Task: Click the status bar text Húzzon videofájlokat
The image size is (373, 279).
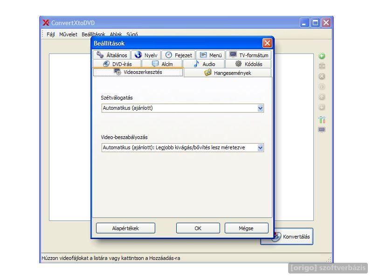Action: point(111,258)
